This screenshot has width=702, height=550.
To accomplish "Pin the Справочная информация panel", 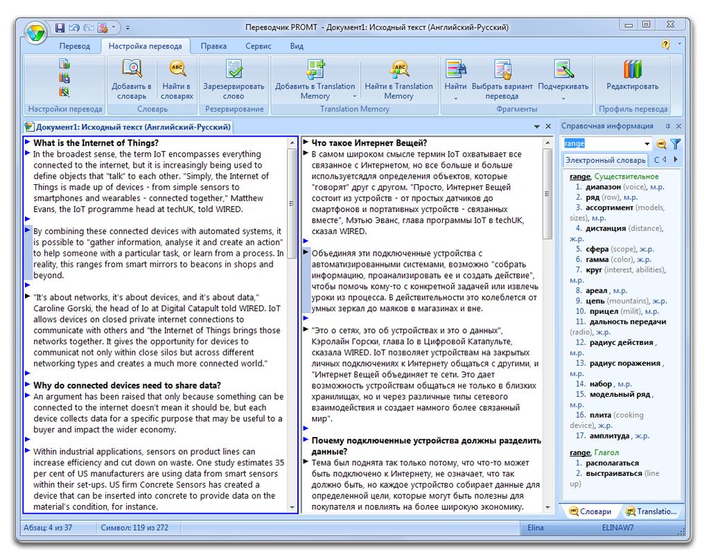I will pyautogui.click(x=667, y=126).
